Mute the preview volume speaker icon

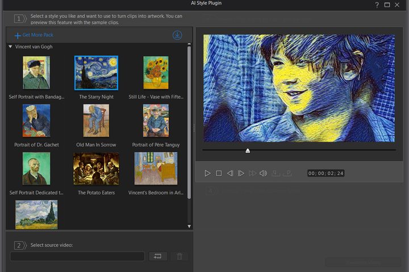click(x=263, y=173)
